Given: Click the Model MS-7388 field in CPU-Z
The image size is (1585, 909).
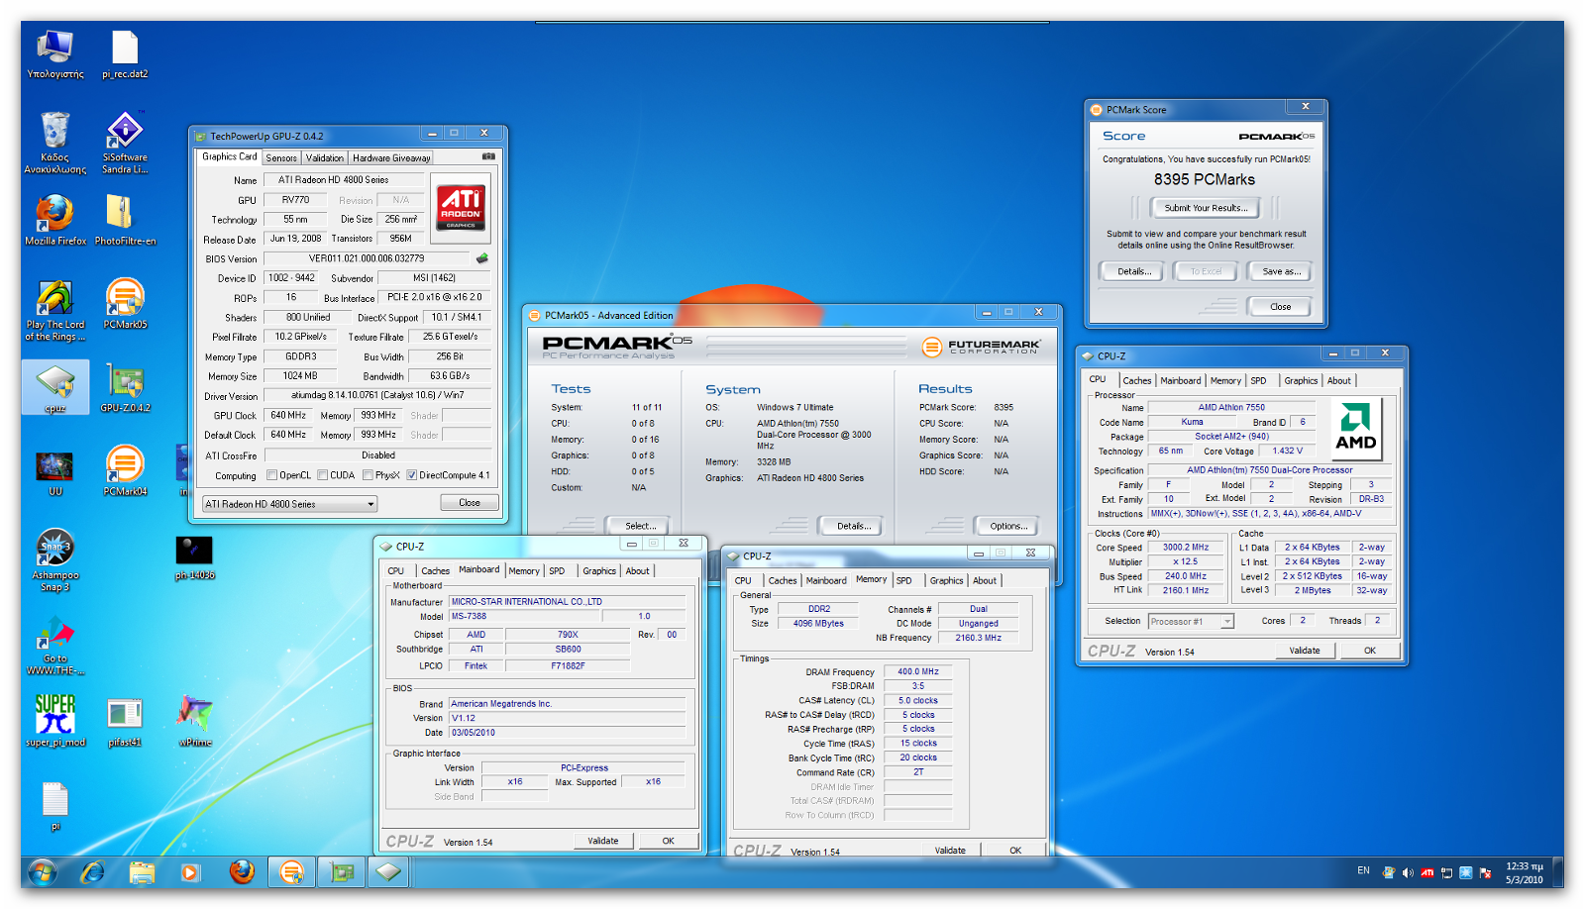Looking at the screenshot, I should point(524,616).
